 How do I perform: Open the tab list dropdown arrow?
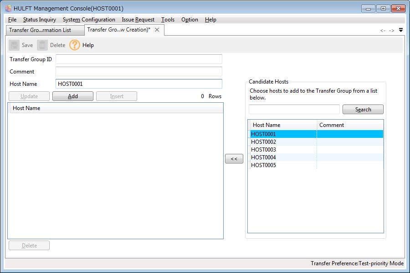coord(401,30)
